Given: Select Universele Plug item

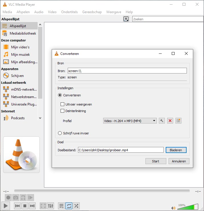Looking at the screenshot, I should coord(19,104).
